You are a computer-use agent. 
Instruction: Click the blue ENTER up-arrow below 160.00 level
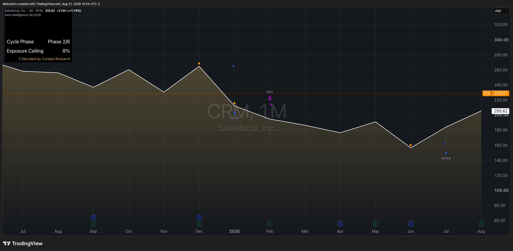pyautogui.click(x=446, y=153)
